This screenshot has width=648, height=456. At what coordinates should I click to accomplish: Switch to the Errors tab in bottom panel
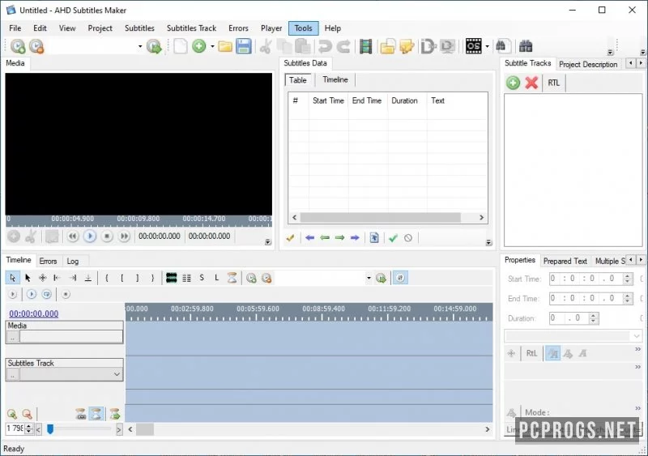click(48, 261)
